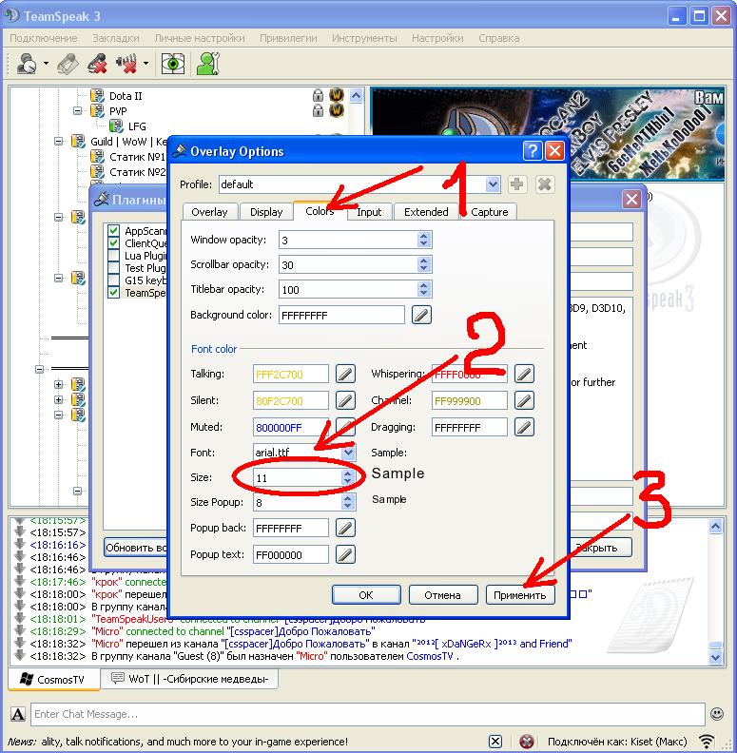Click the LFG channel icon
Viewport: 737px width, 753px height.
116,125
